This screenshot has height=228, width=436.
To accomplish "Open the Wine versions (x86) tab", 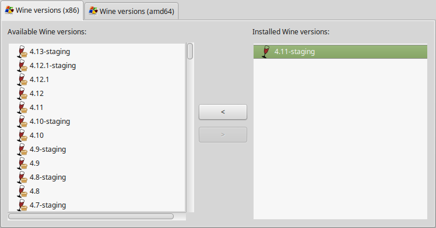I will pos(42,10).
